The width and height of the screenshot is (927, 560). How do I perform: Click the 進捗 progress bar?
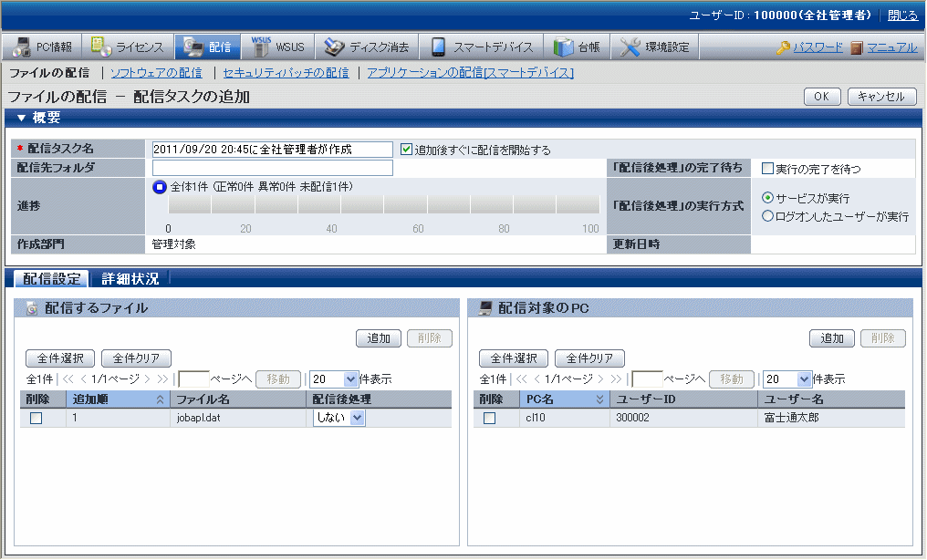383,206
